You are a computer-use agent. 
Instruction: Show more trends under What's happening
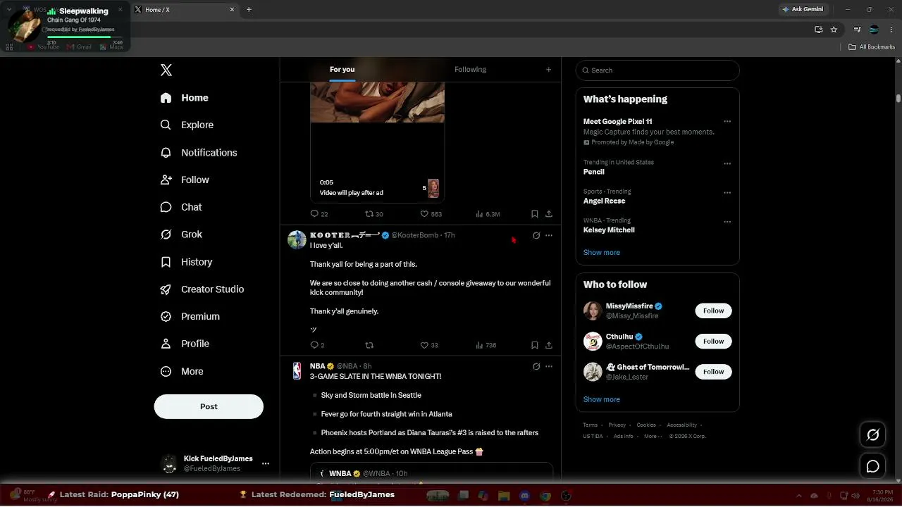point(601,252)
